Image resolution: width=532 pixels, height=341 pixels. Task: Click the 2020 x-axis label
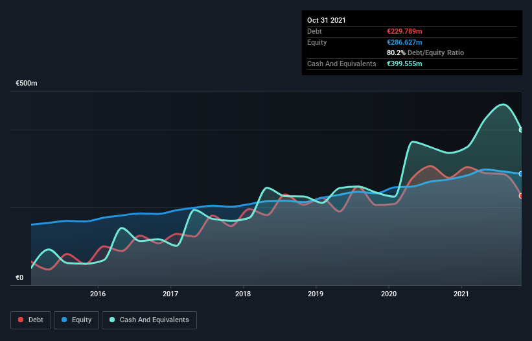pyautogui.click(x=389, y=294)
